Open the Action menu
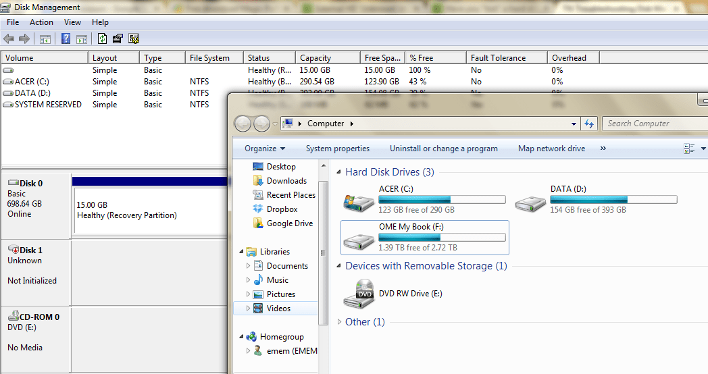Viewport: 708px width, 374px height. pos(41,22)
